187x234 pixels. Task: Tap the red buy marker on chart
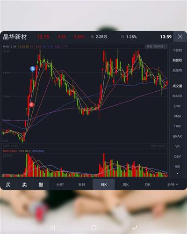pyautogui.click(x=31, y=104)
